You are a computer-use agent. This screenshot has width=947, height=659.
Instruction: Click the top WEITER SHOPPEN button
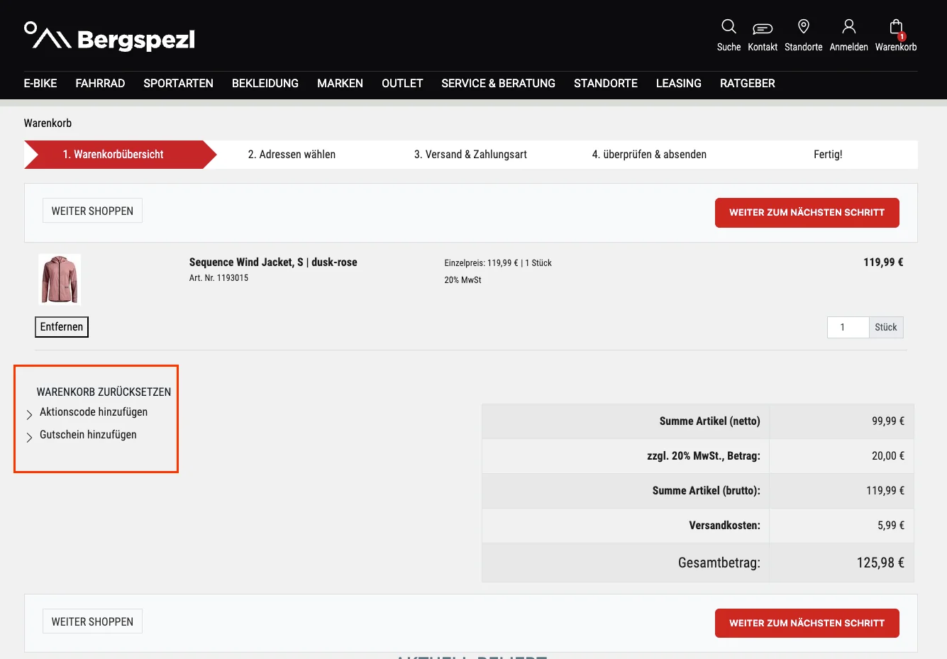[x=92, y=211]
